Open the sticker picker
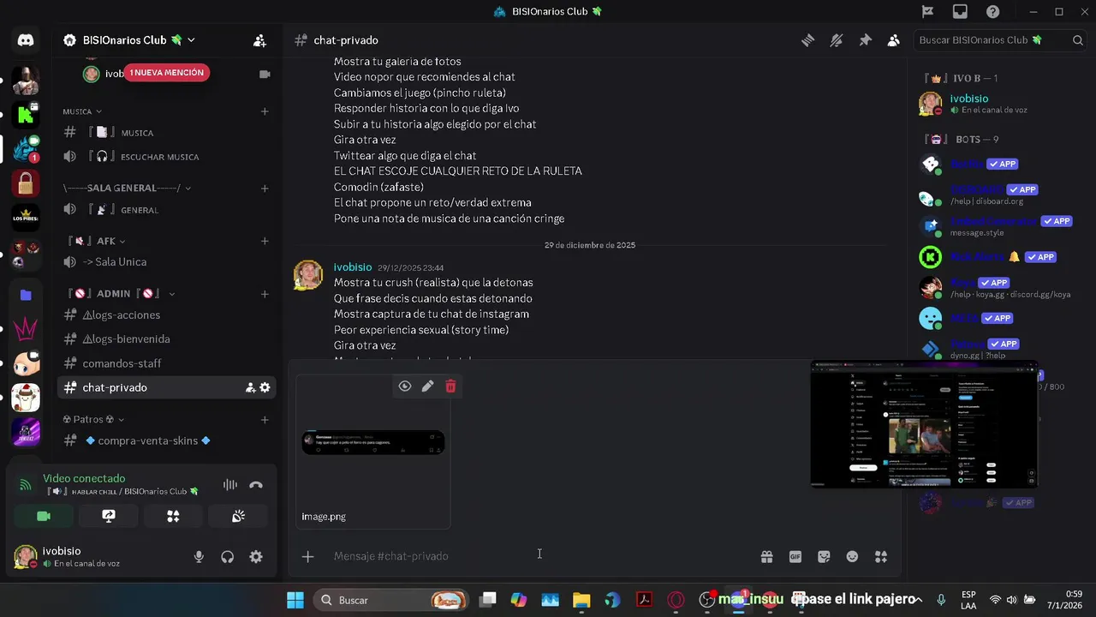 pos(824,556)
